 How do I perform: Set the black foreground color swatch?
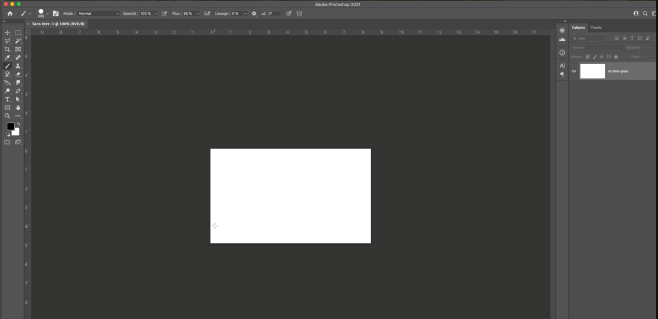click(x=10, y=126)
